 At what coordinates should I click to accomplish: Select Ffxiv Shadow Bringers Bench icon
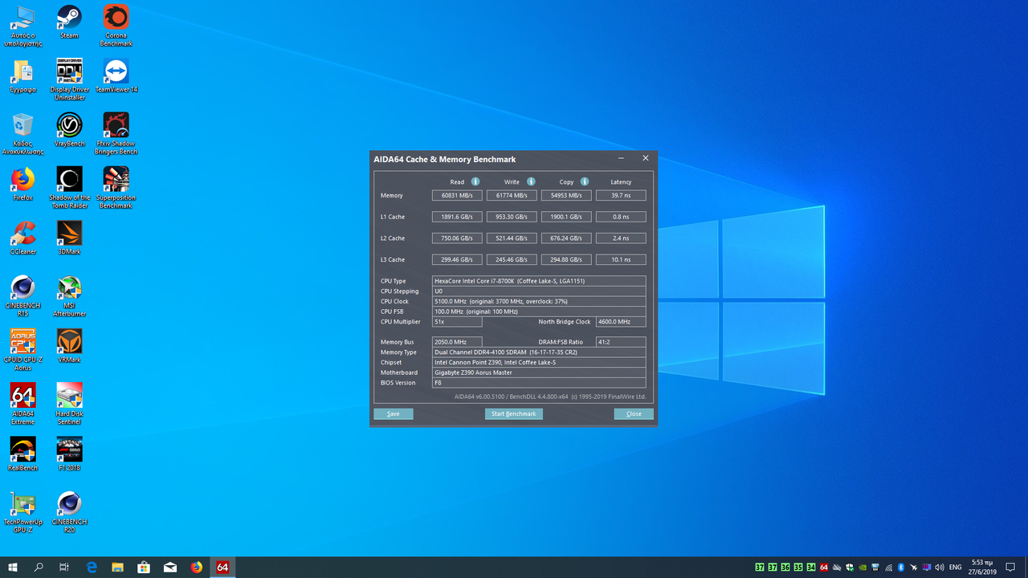pos(116,133)
